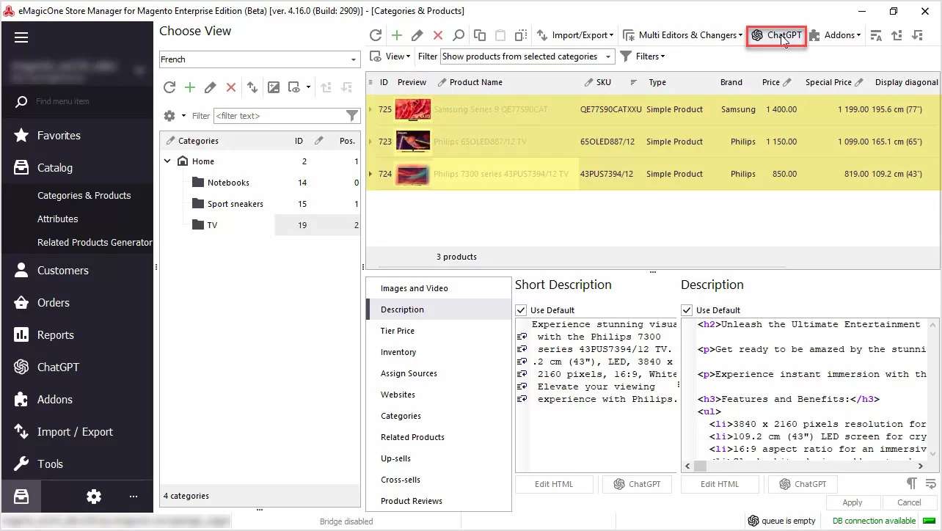The image size is (942, 531).
Task: Open ChatGPT from the products toolbar
Action: 776,35
